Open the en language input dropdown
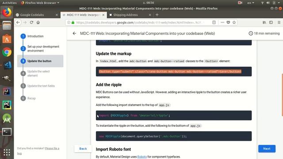The height and width of the screenshot is (159, 283). 251,3
